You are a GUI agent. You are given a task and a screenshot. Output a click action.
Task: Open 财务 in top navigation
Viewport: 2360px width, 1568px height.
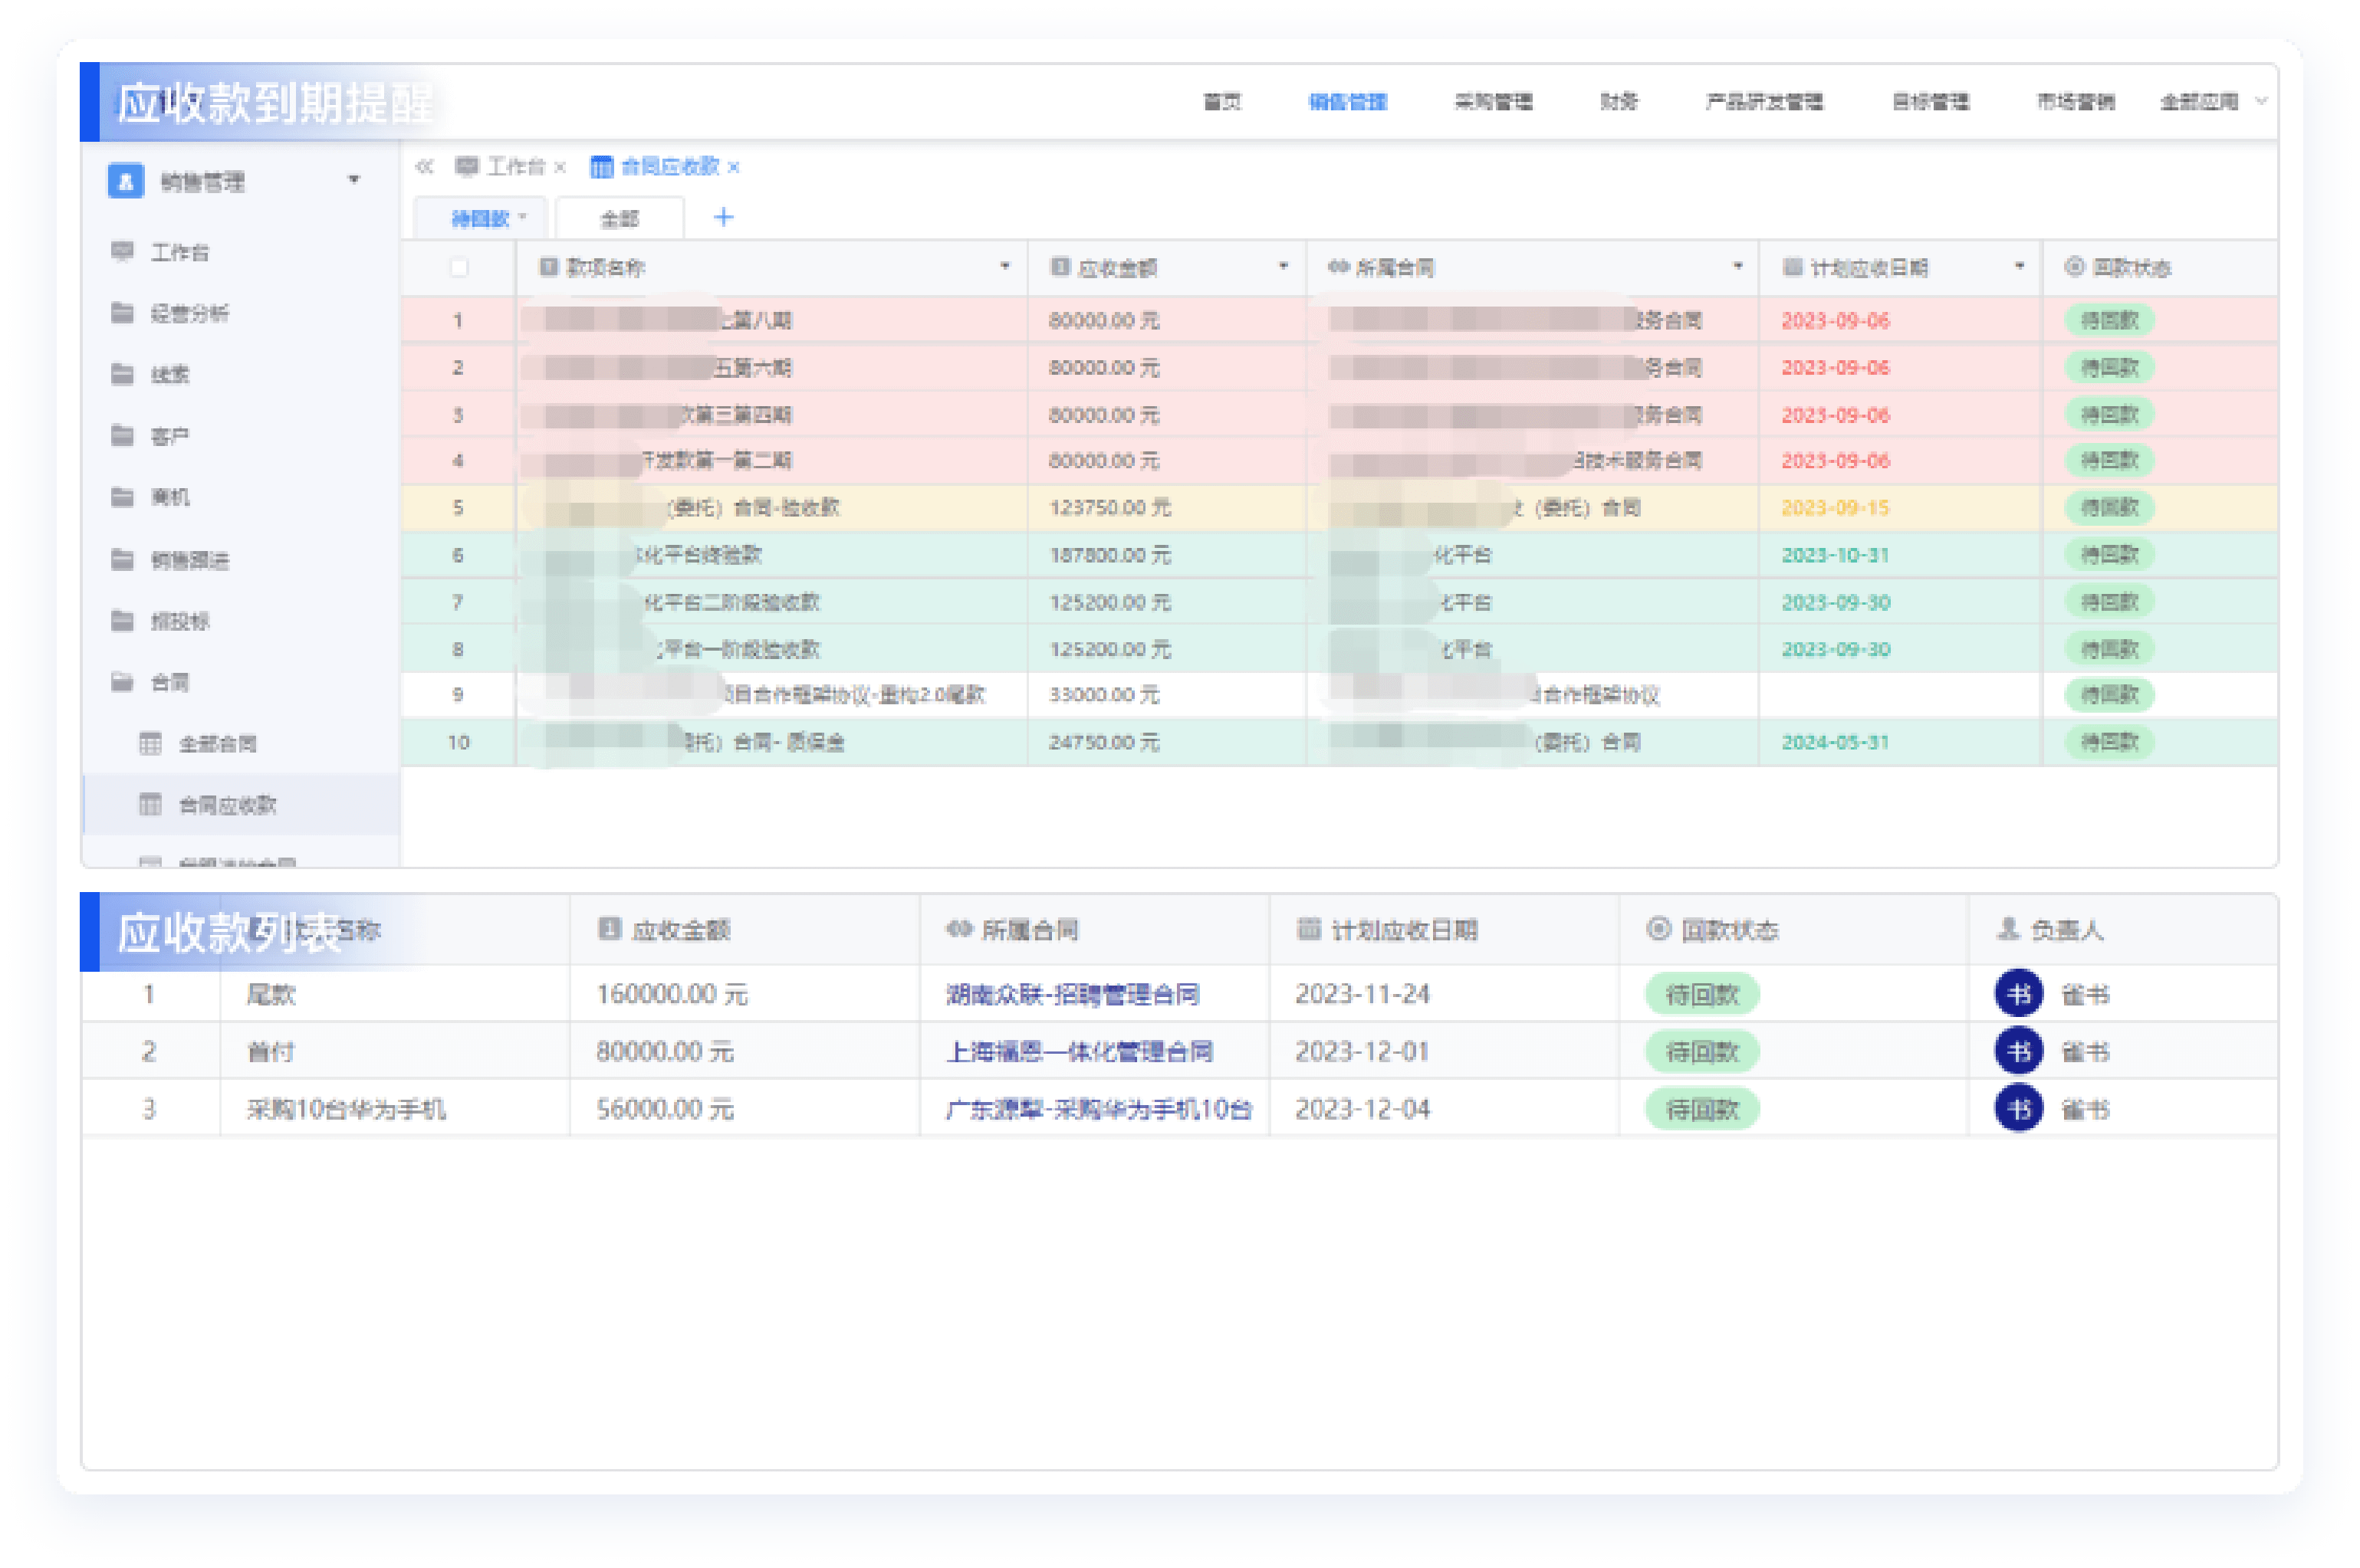pos(1619,101)
